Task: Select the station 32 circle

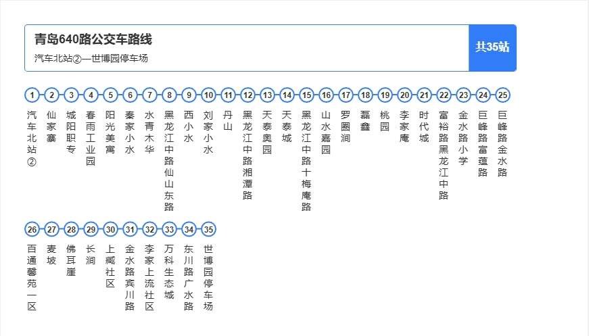Action: point(150,229)
